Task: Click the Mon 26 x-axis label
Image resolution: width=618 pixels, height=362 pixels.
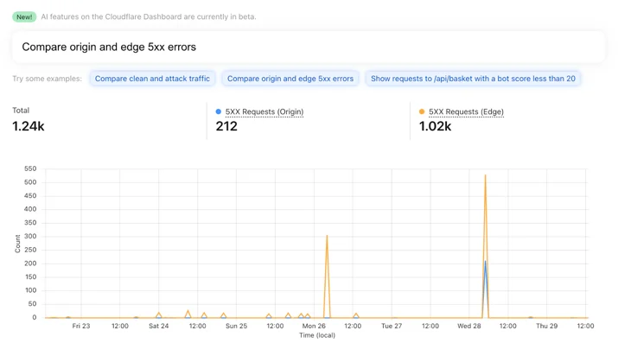Action: [314, 326]
